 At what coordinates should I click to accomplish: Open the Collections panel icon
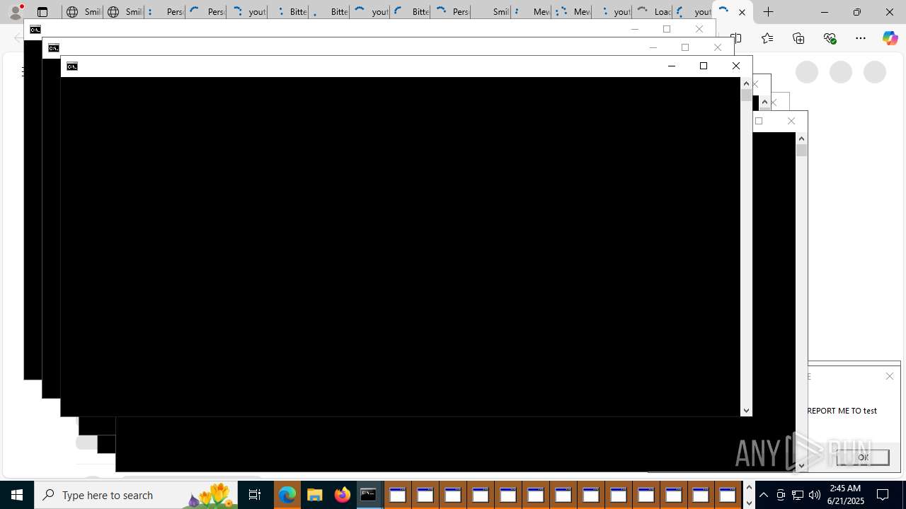coord(798,38)
